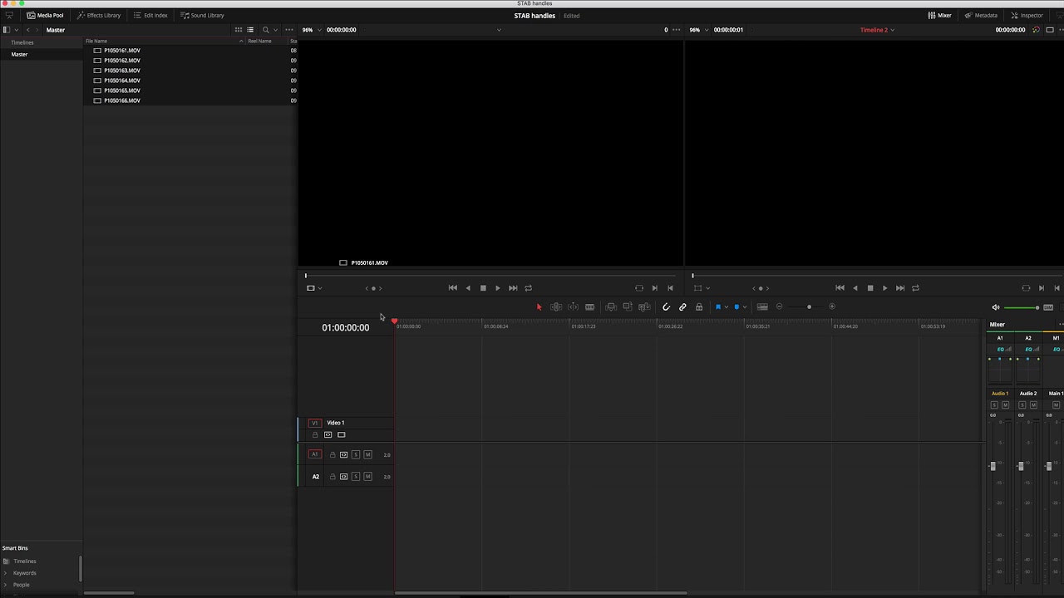Toggle Position Lock padlock in toolbar

click(x=699, y=307)
